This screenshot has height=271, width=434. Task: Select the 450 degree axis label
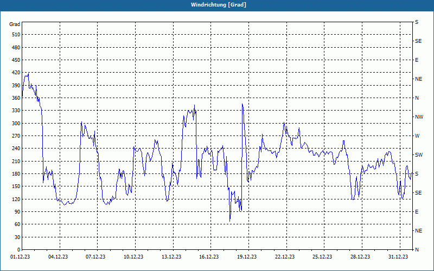click(x=16, y=60)
